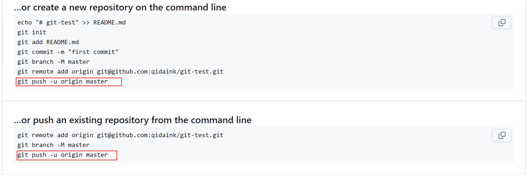Copy the create new repository commands

502,23
